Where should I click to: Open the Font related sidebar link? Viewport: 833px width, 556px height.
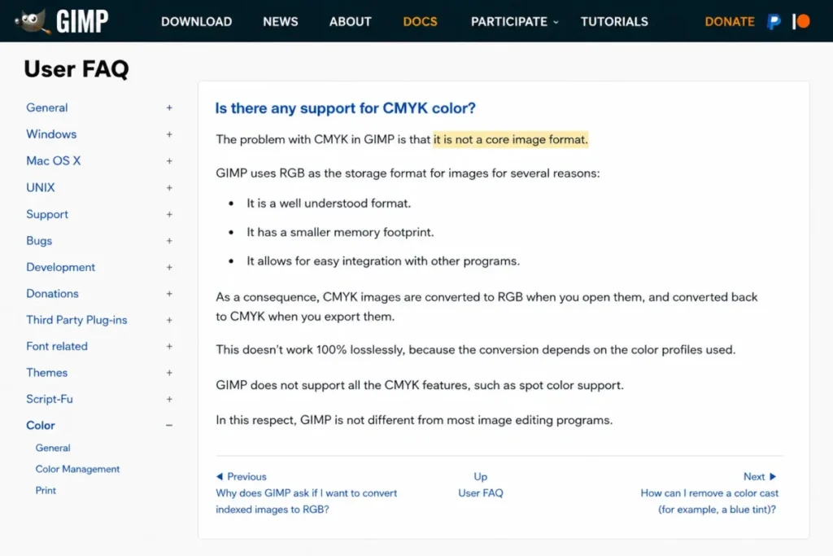pyautogui.click(x=57, y=346)
